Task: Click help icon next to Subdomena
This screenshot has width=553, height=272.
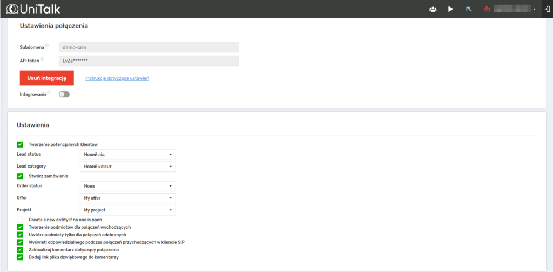Action: (x=47, y=45)
